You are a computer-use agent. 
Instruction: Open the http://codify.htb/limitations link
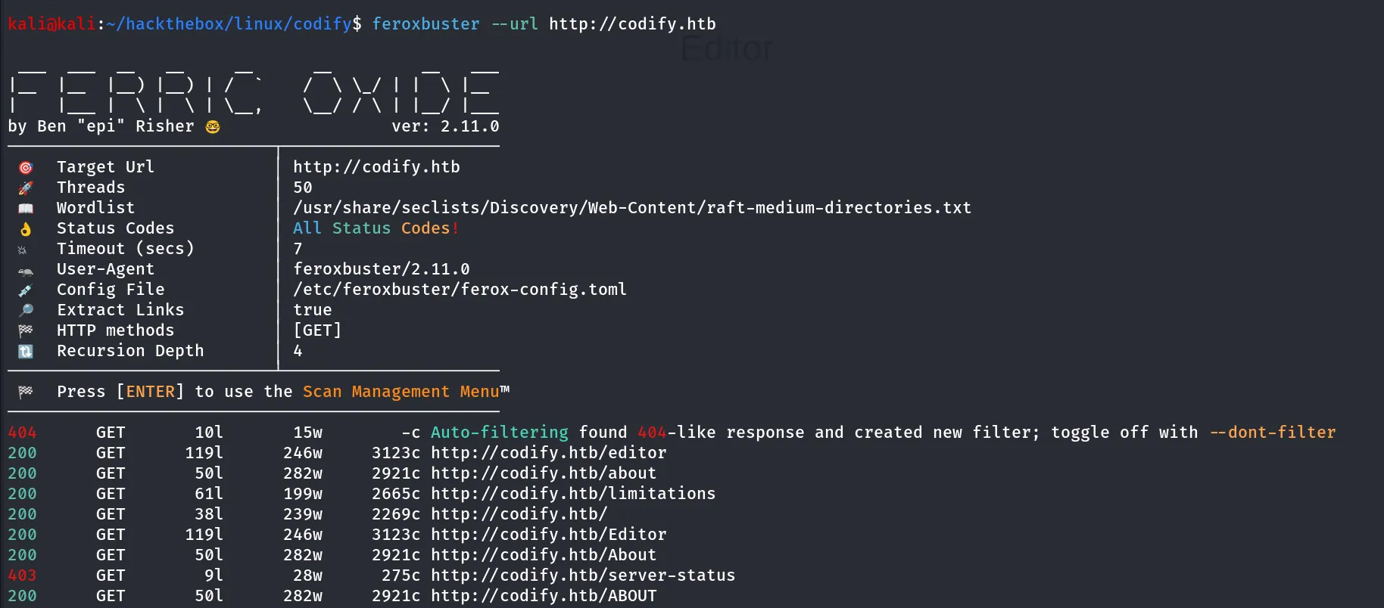573,494
